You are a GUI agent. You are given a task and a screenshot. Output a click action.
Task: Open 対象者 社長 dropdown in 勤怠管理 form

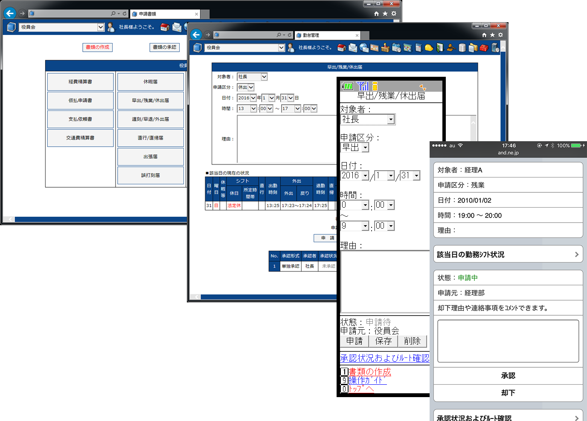[252, 77]
